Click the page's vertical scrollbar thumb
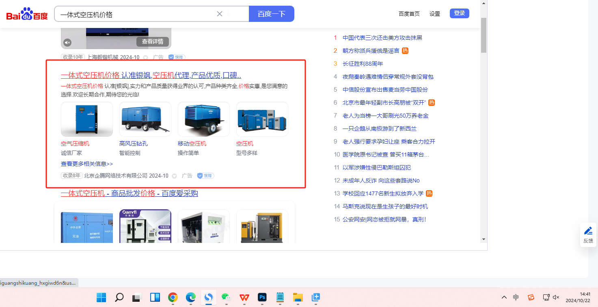 pyautogui.click(x=483, y=35)
